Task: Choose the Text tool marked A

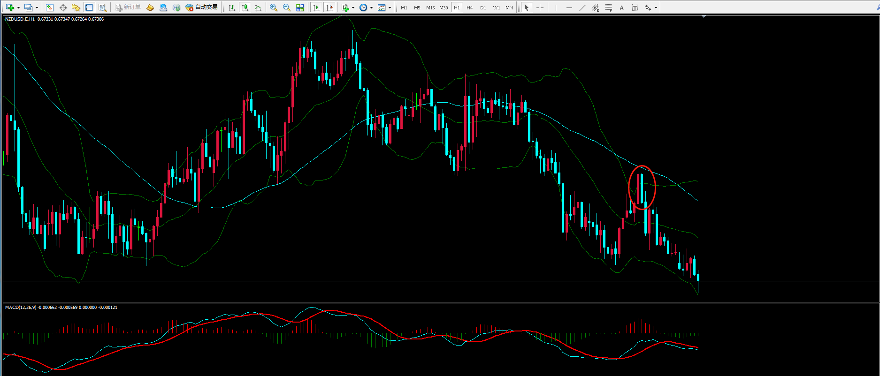Action: coord(622,8)
